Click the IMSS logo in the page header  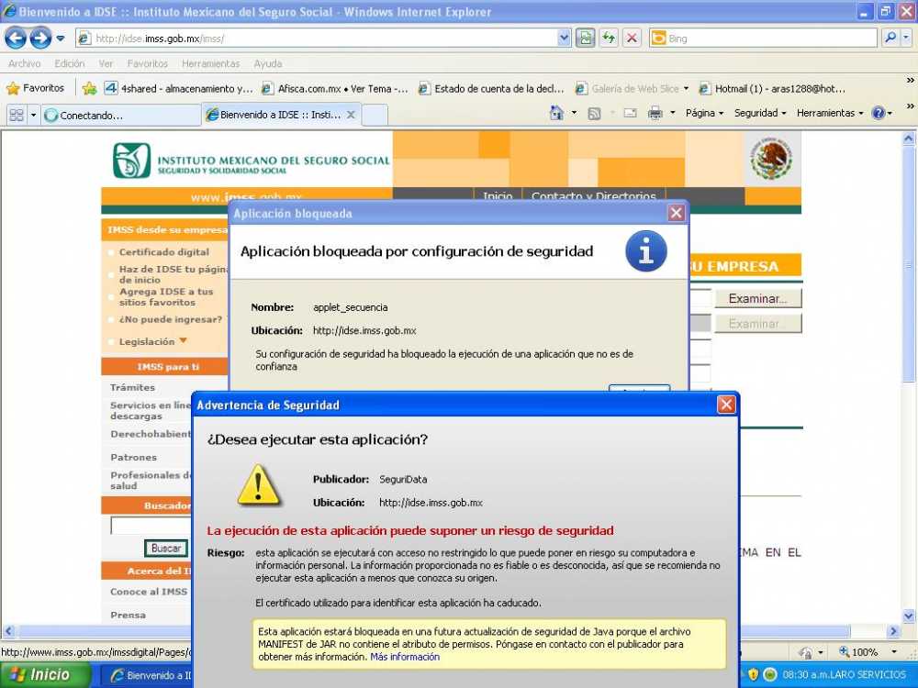click(131, 161)
